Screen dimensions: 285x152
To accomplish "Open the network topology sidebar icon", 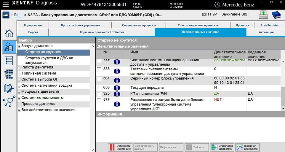I will (x=9, y=101).
